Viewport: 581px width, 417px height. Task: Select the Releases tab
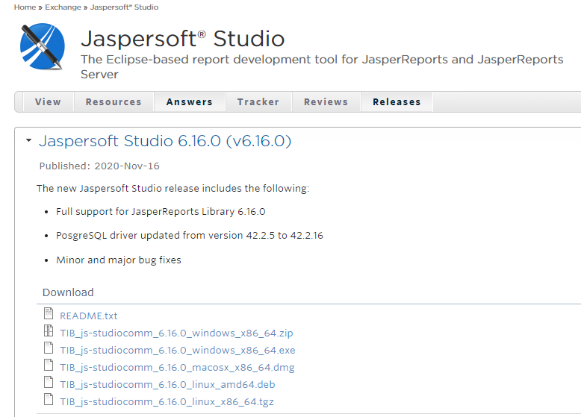(x=397, y=101)
